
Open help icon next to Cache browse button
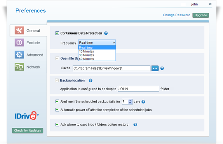pyautogui.click(x=162, y=68)
